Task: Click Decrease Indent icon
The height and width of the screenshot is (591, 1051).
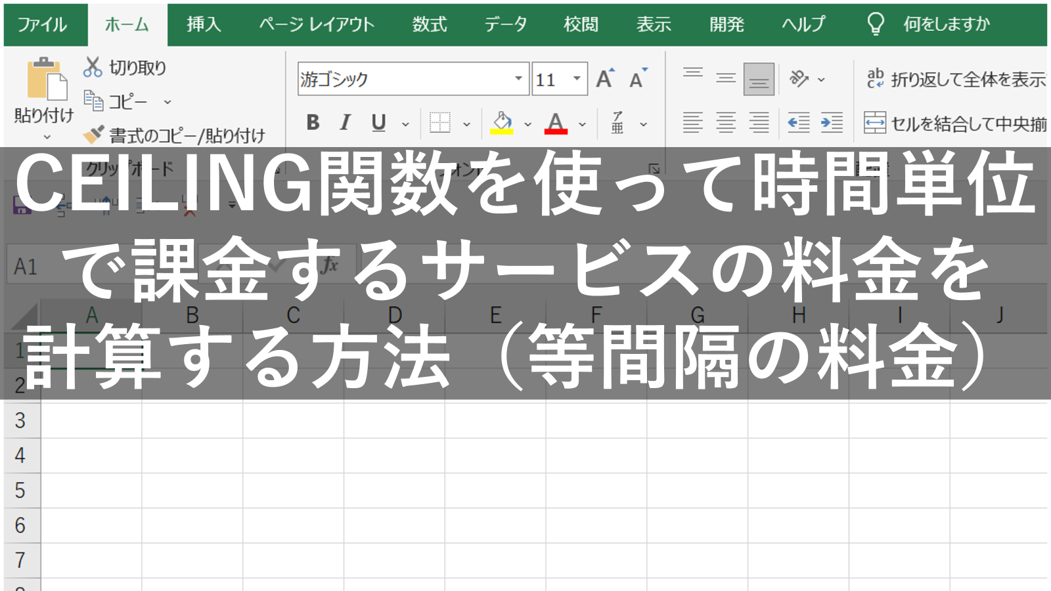Action: (799, 122)
